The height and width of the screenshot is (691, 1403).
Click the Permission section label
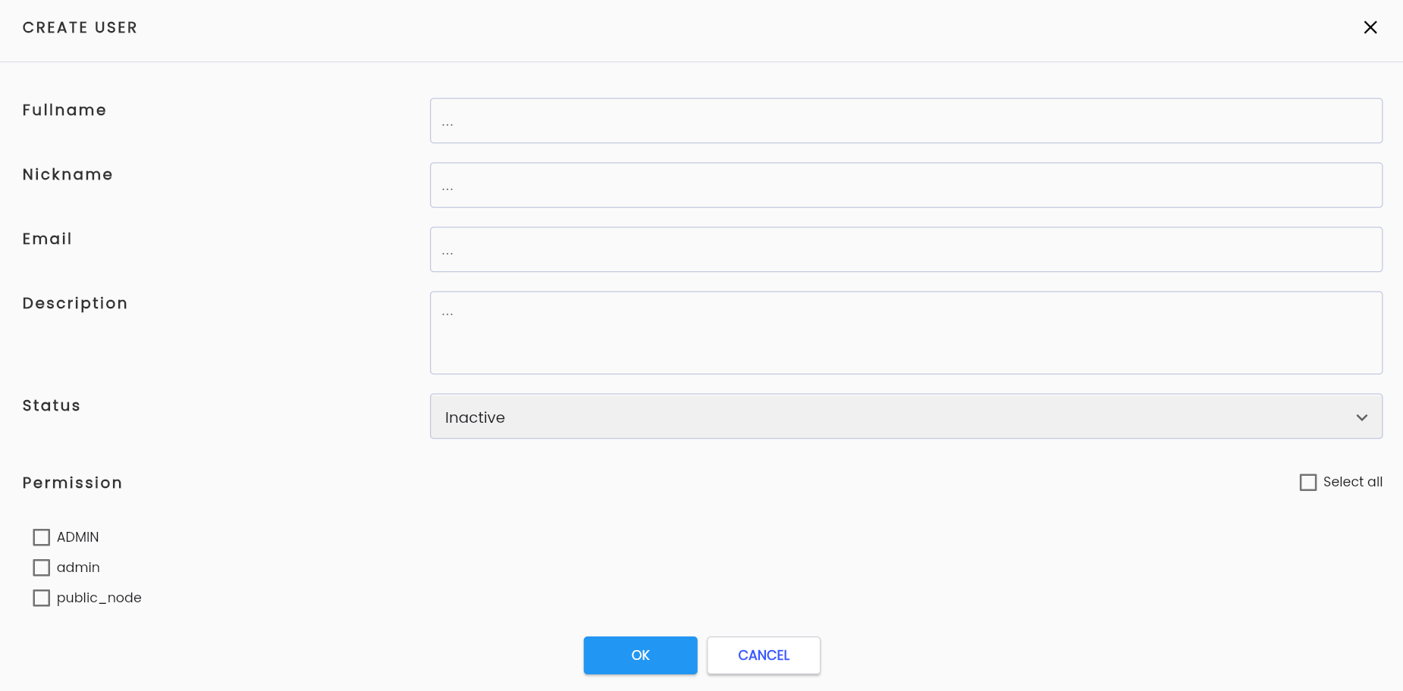(72, 483)
